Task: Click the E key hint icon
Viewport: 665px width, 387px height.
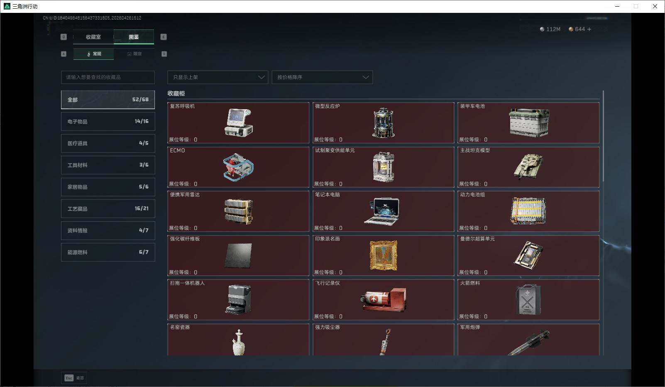Action: pyautogui.click(x=164, y=37)
